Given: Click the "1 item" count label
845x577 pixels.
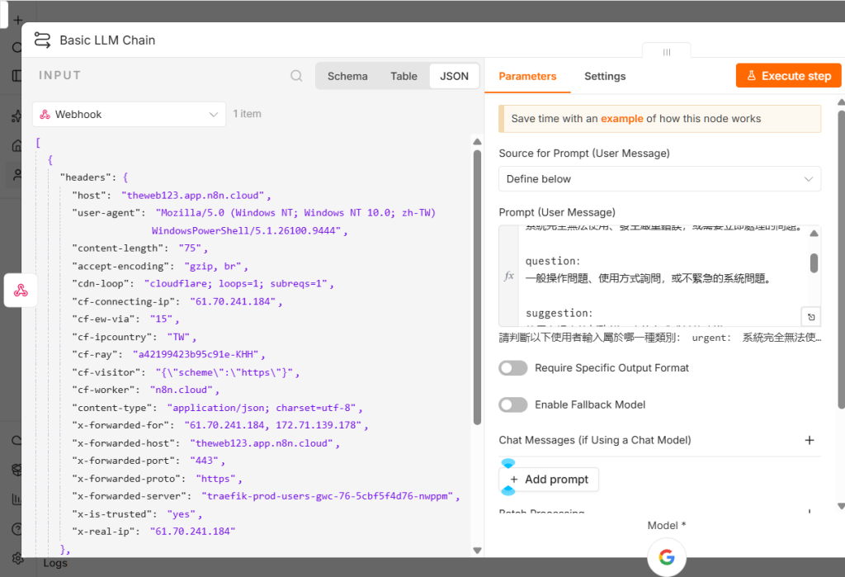Looking at the screenshot, I should (248, 114).
